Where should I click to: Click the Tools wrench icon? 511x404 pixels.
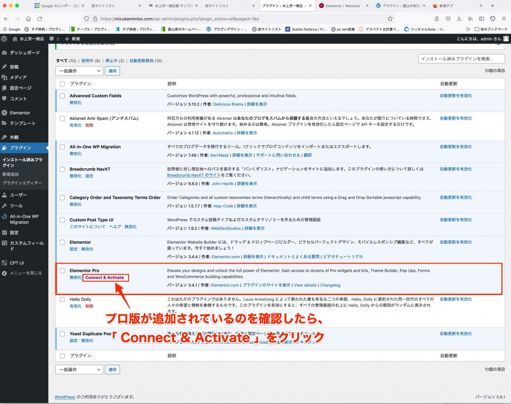(x=4, y=206)
